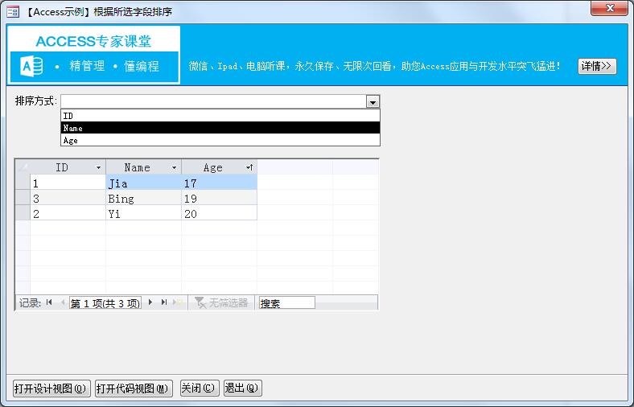Pick Age in the sort dropdown list
Image resolution: width=634 pixels, height=407 pixels.
pos(220,140)
